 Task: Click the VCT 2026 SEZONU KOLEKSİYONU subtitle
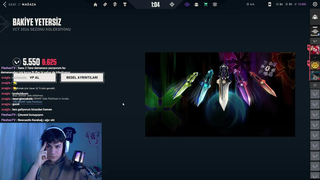pos(42,29)
